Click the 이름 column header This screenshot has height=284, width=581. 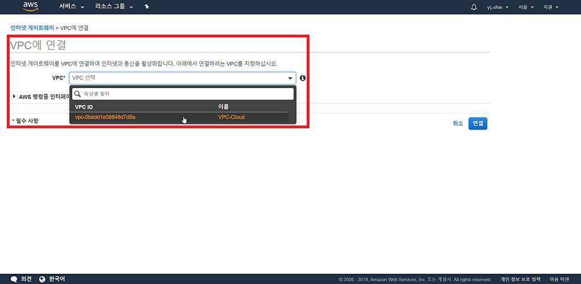pos(223,107)
